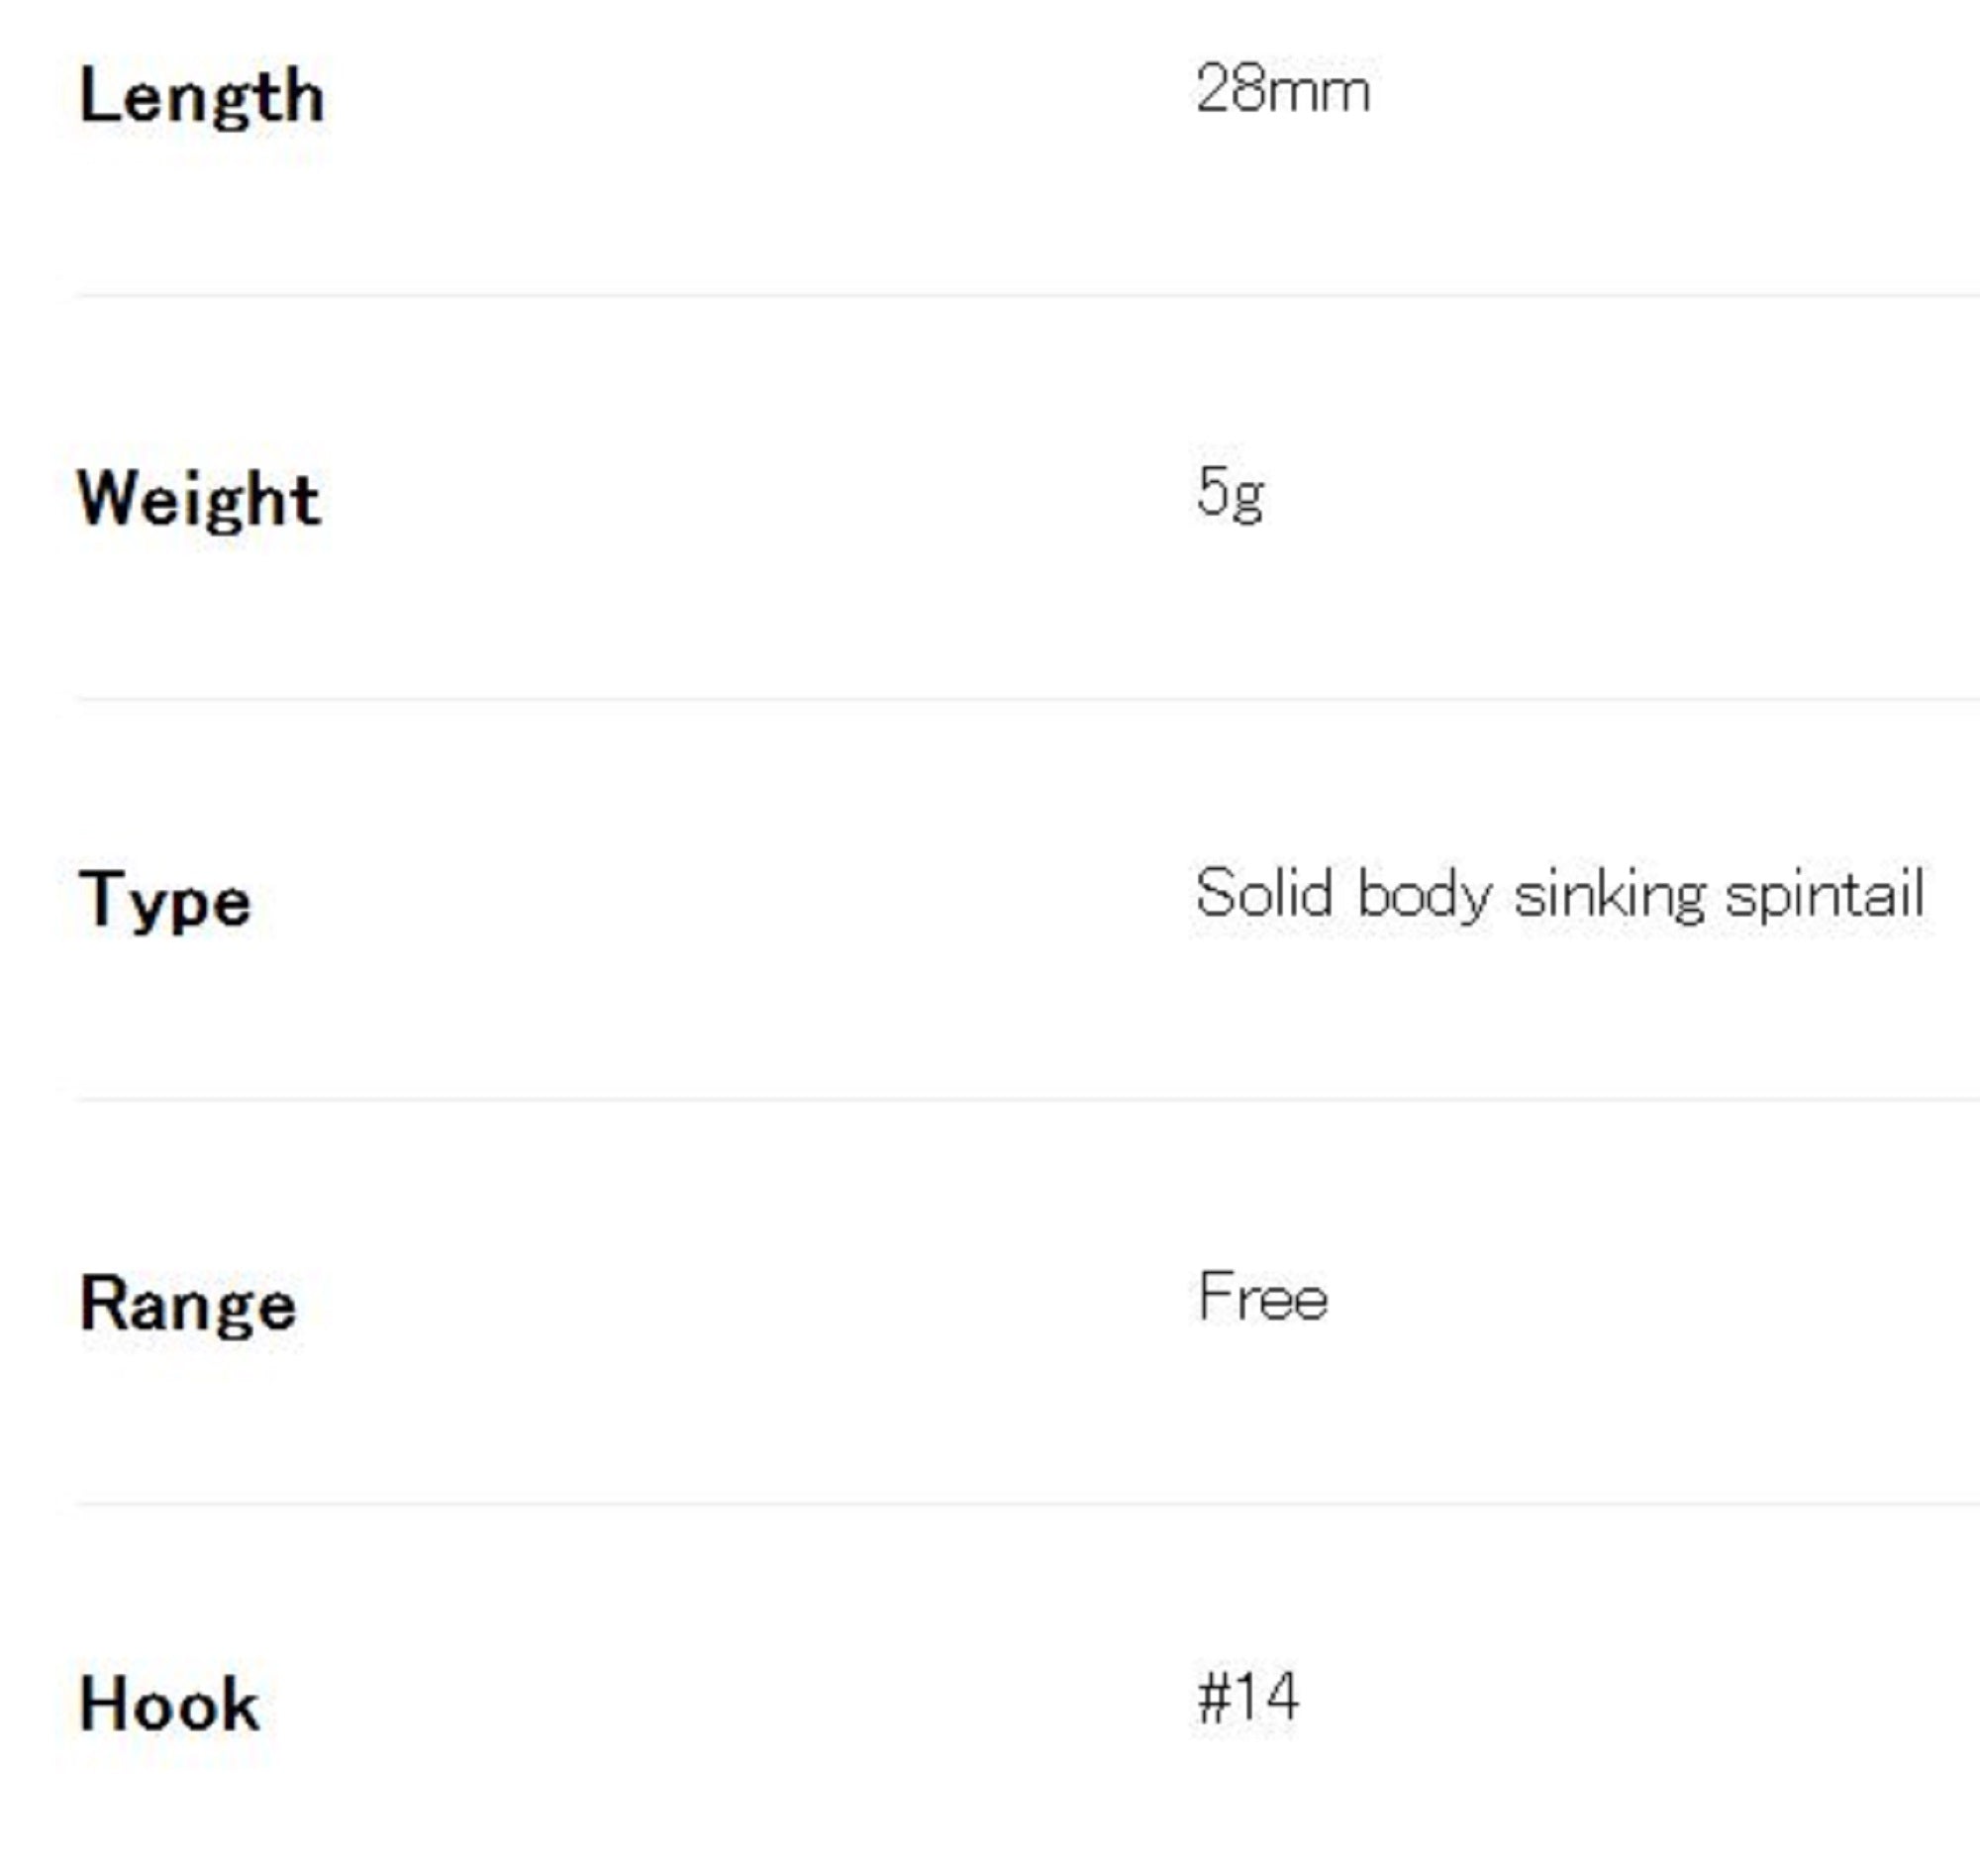Select the Free range value
The image size is (1980, 1858).
1263,1298
